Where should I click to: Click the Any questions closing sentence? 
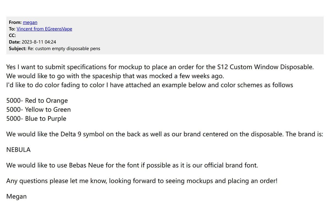tap(142, 181)
